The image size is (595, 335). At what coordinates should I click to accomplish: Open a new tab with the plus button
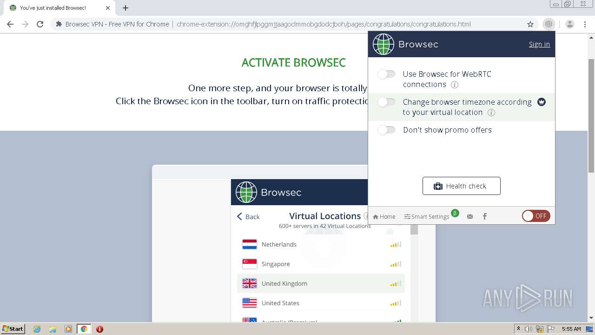[126, 8]
